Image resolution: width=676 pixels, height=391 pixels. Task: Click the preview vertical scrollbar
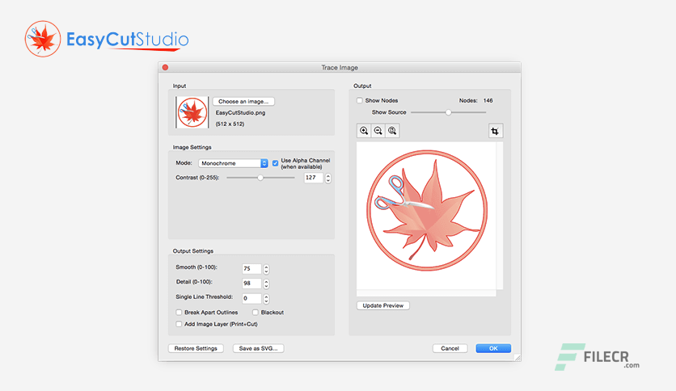(x=499, y=216)
